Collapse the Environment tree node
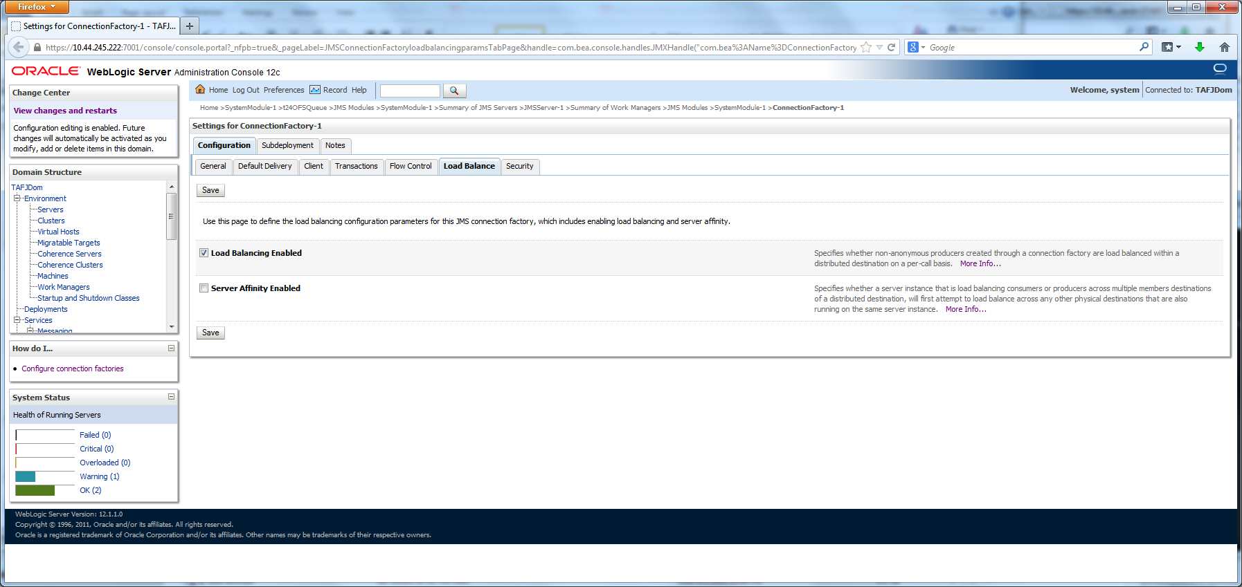Screen dimensions: 1242x587 coord(17,198)
